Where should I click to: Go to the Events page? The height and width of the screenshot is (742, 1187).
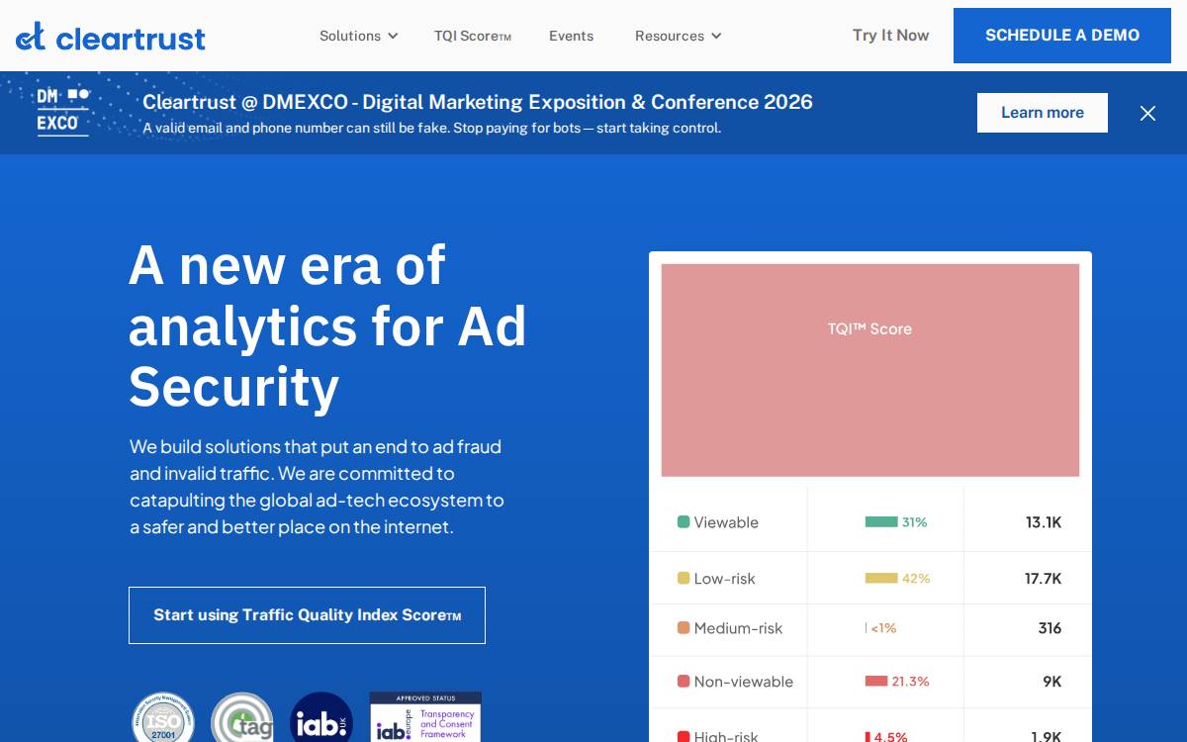571,36
